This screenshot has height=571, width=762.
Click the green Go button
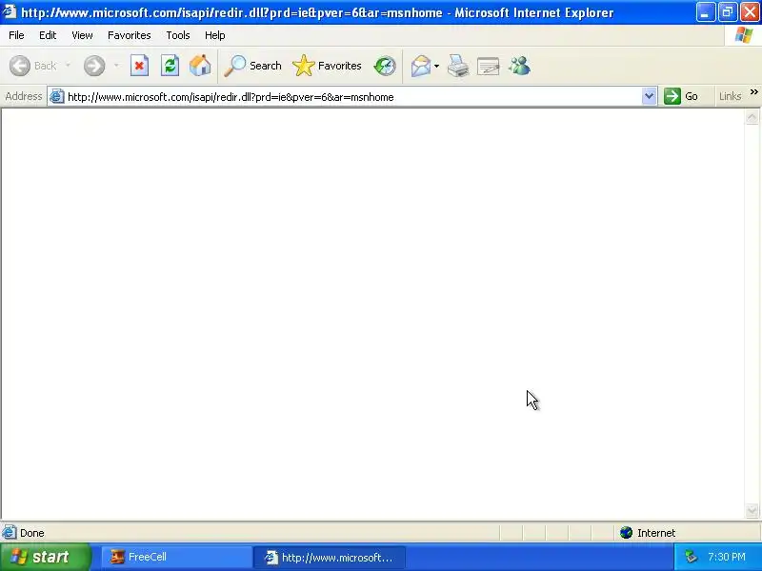tap(681, 96)
